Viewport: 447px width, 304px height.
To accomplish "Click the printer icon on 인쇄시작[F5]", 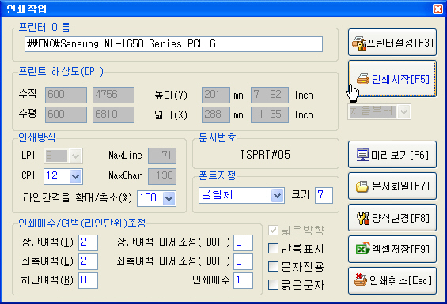I will coord(363,79).
